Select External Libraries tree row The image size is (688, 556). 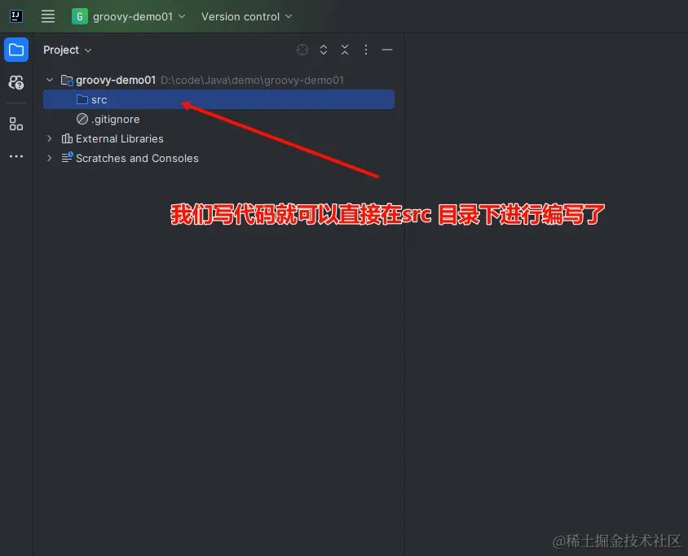[218, 138]
